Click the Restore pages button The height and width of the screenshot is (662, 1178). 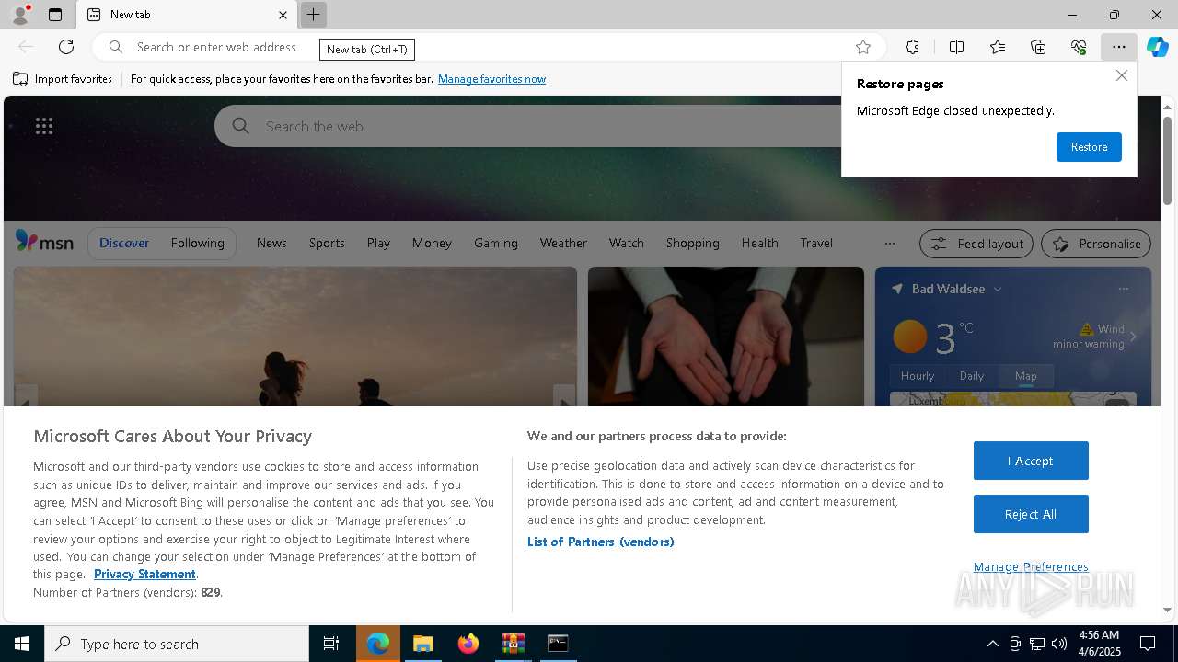(1089, 147)
